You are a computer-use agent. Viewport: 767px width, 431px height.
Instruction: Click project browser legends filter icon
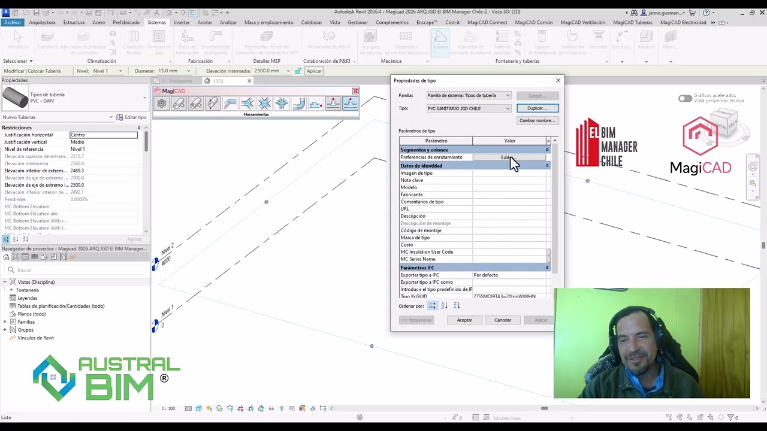click(x=25, y=257)
